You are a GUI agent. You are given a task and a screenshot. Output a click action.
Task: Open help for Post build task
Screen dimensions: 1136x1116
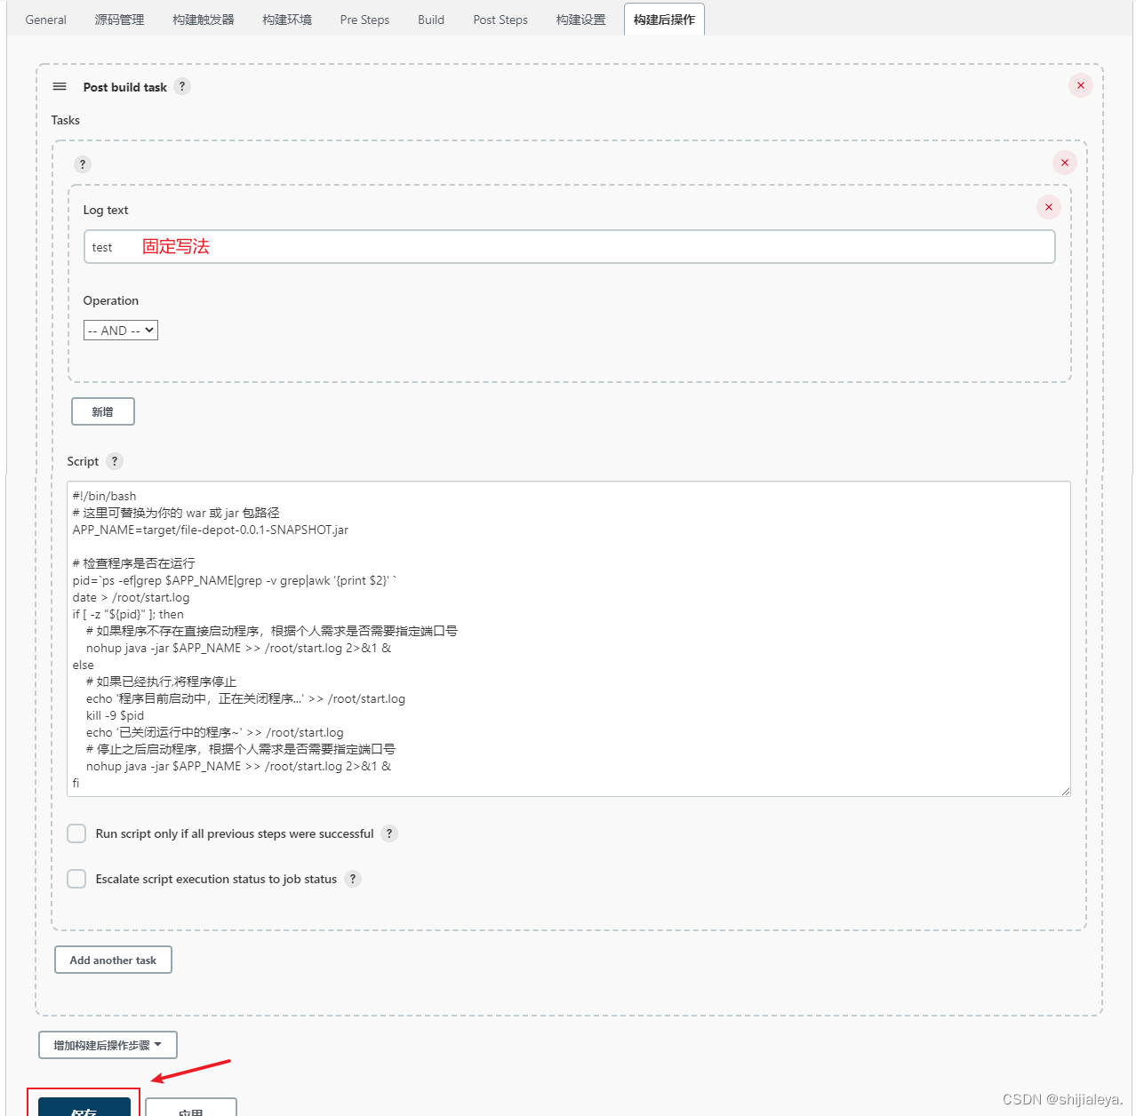click(182, 86)
